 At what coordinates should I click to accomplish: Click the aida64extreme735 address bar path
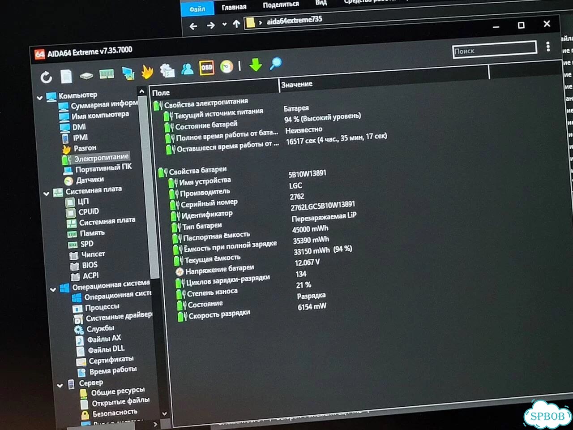point(294,20)
